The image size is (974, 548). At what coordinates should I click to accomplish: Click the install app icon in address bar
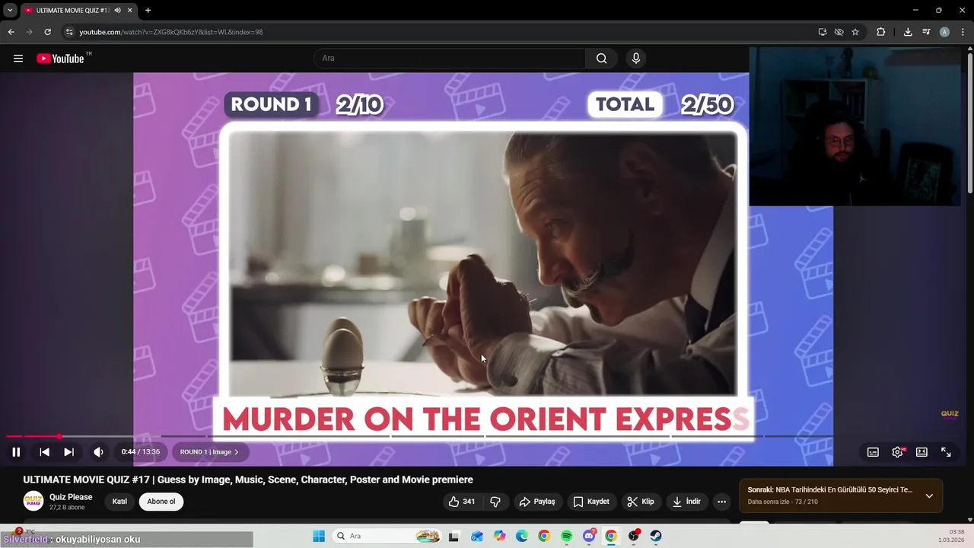click(x=823, y=32)
